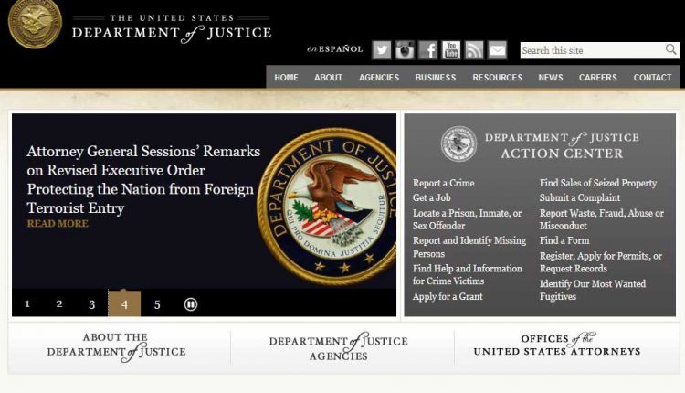Click the United States Department of Justice logo text
The height and width of the screenshot is (393, 685).
[172, 28]
